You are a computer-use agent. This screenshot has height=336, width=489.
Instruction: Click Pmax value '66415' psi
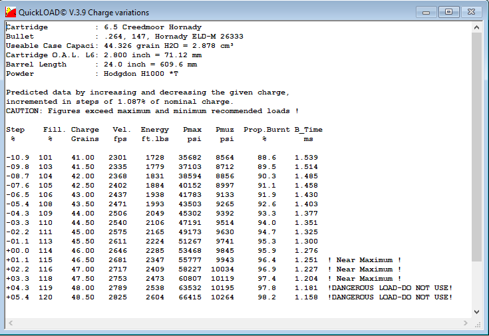190,297
